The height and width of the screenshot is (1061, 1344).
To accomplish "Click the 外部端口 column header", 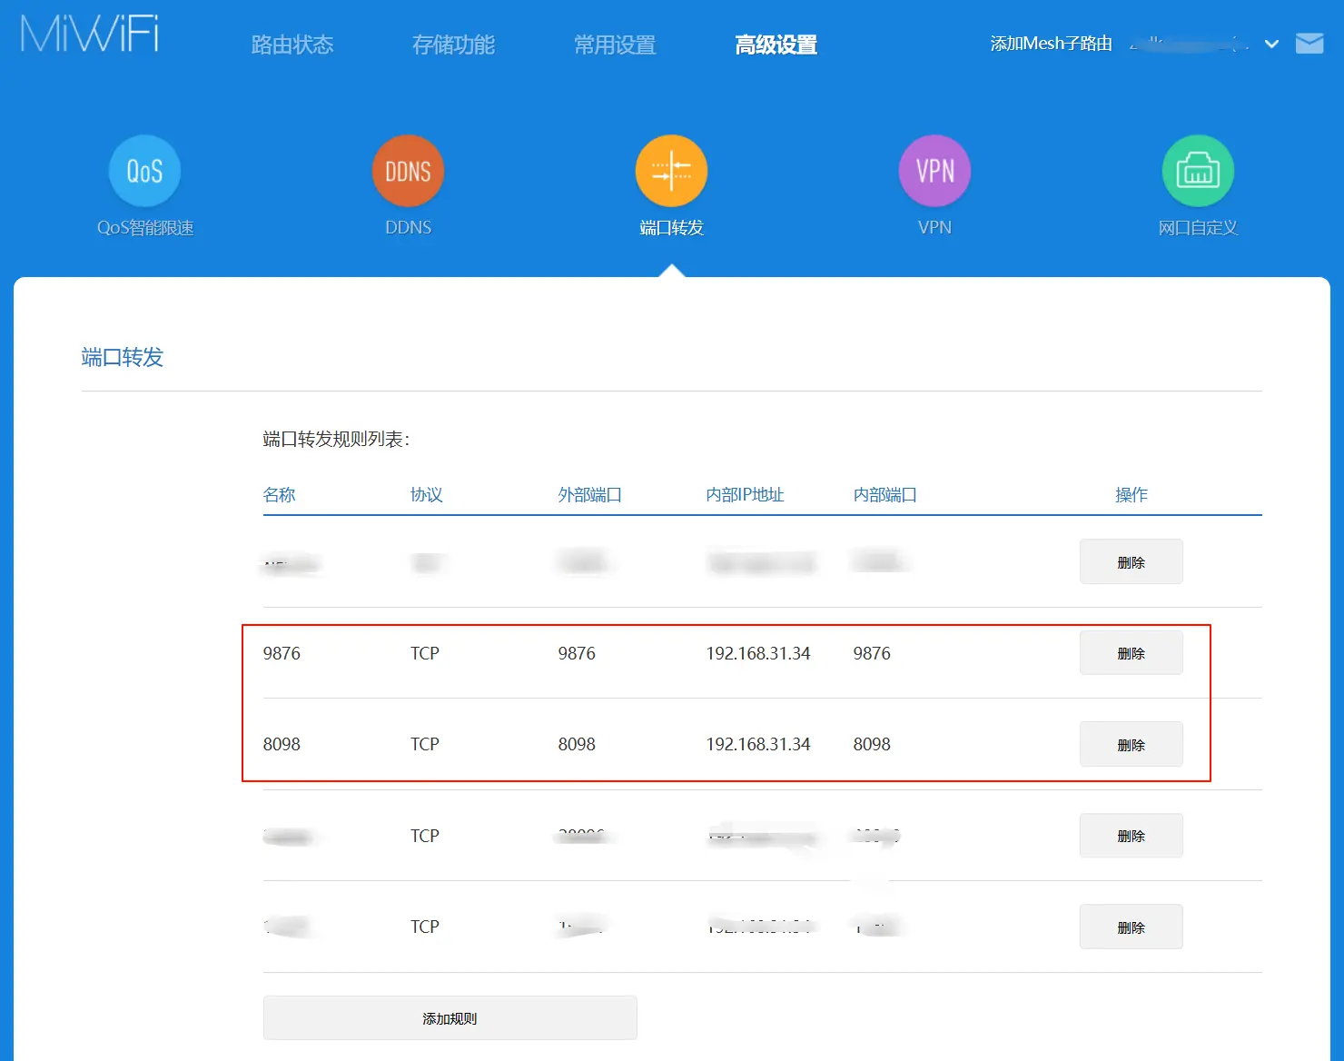I will click(x=589, y=495).
